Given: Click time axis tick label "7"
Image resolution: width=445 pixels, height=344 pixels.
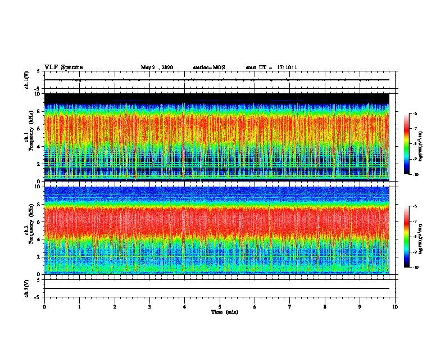Looking at the screenshot, I should 290,307.
